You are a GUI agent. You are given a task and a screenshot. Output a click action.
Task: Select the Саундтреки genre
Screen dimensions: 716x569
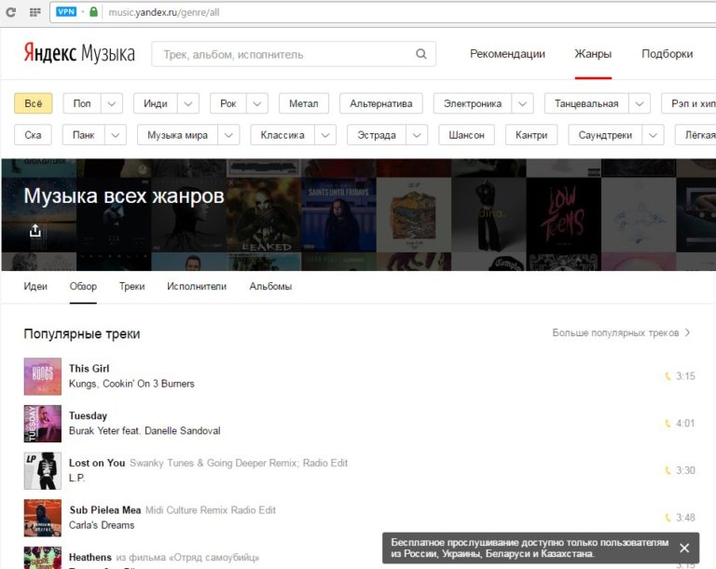[x=605, y=135]
